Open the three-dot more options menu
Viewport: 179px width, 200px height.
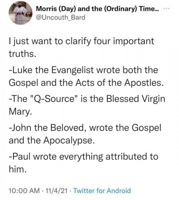[x=166, y=9]
